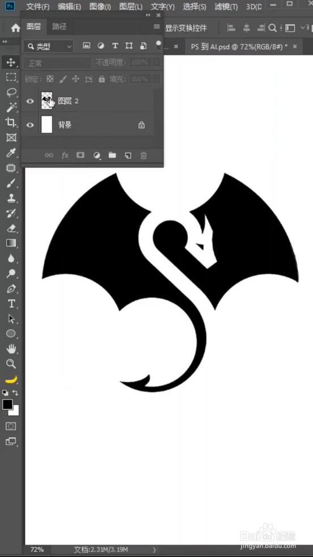Switch to the 图层 panel tab

33,27
